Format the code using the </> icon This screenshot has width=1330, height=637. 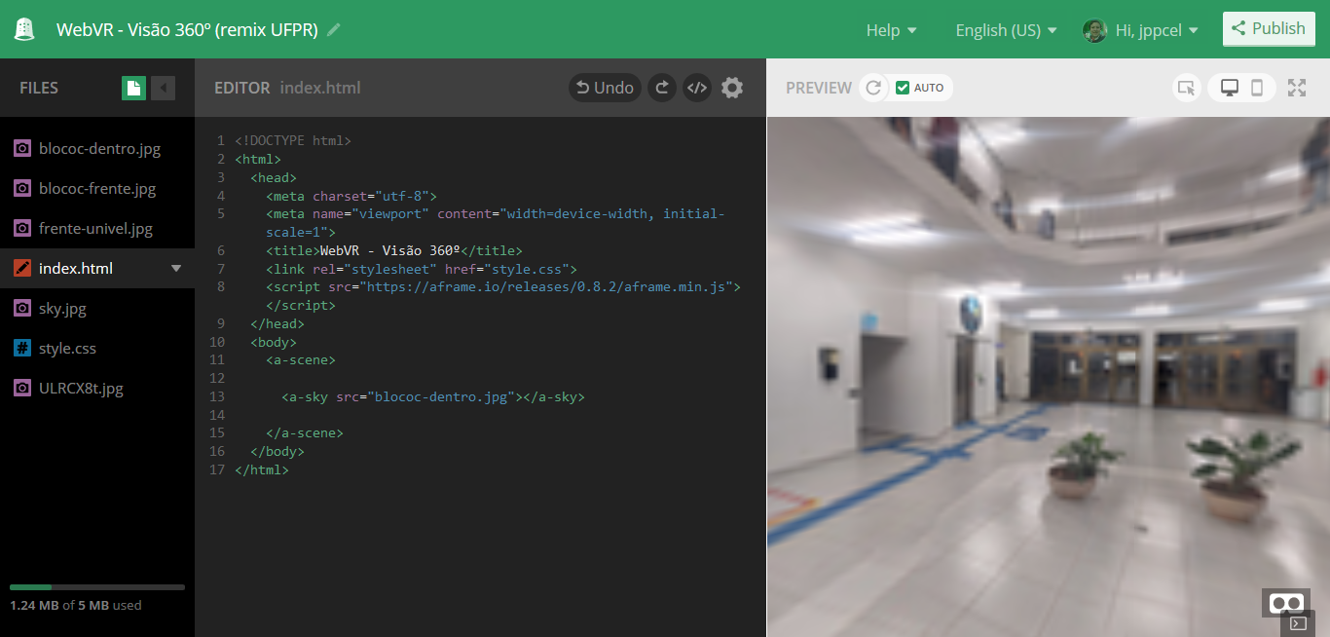697,88
